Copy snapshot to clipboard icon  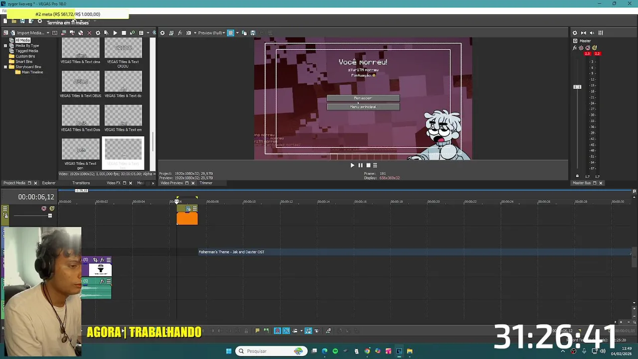pyautogui.click(x=244, y=33)
